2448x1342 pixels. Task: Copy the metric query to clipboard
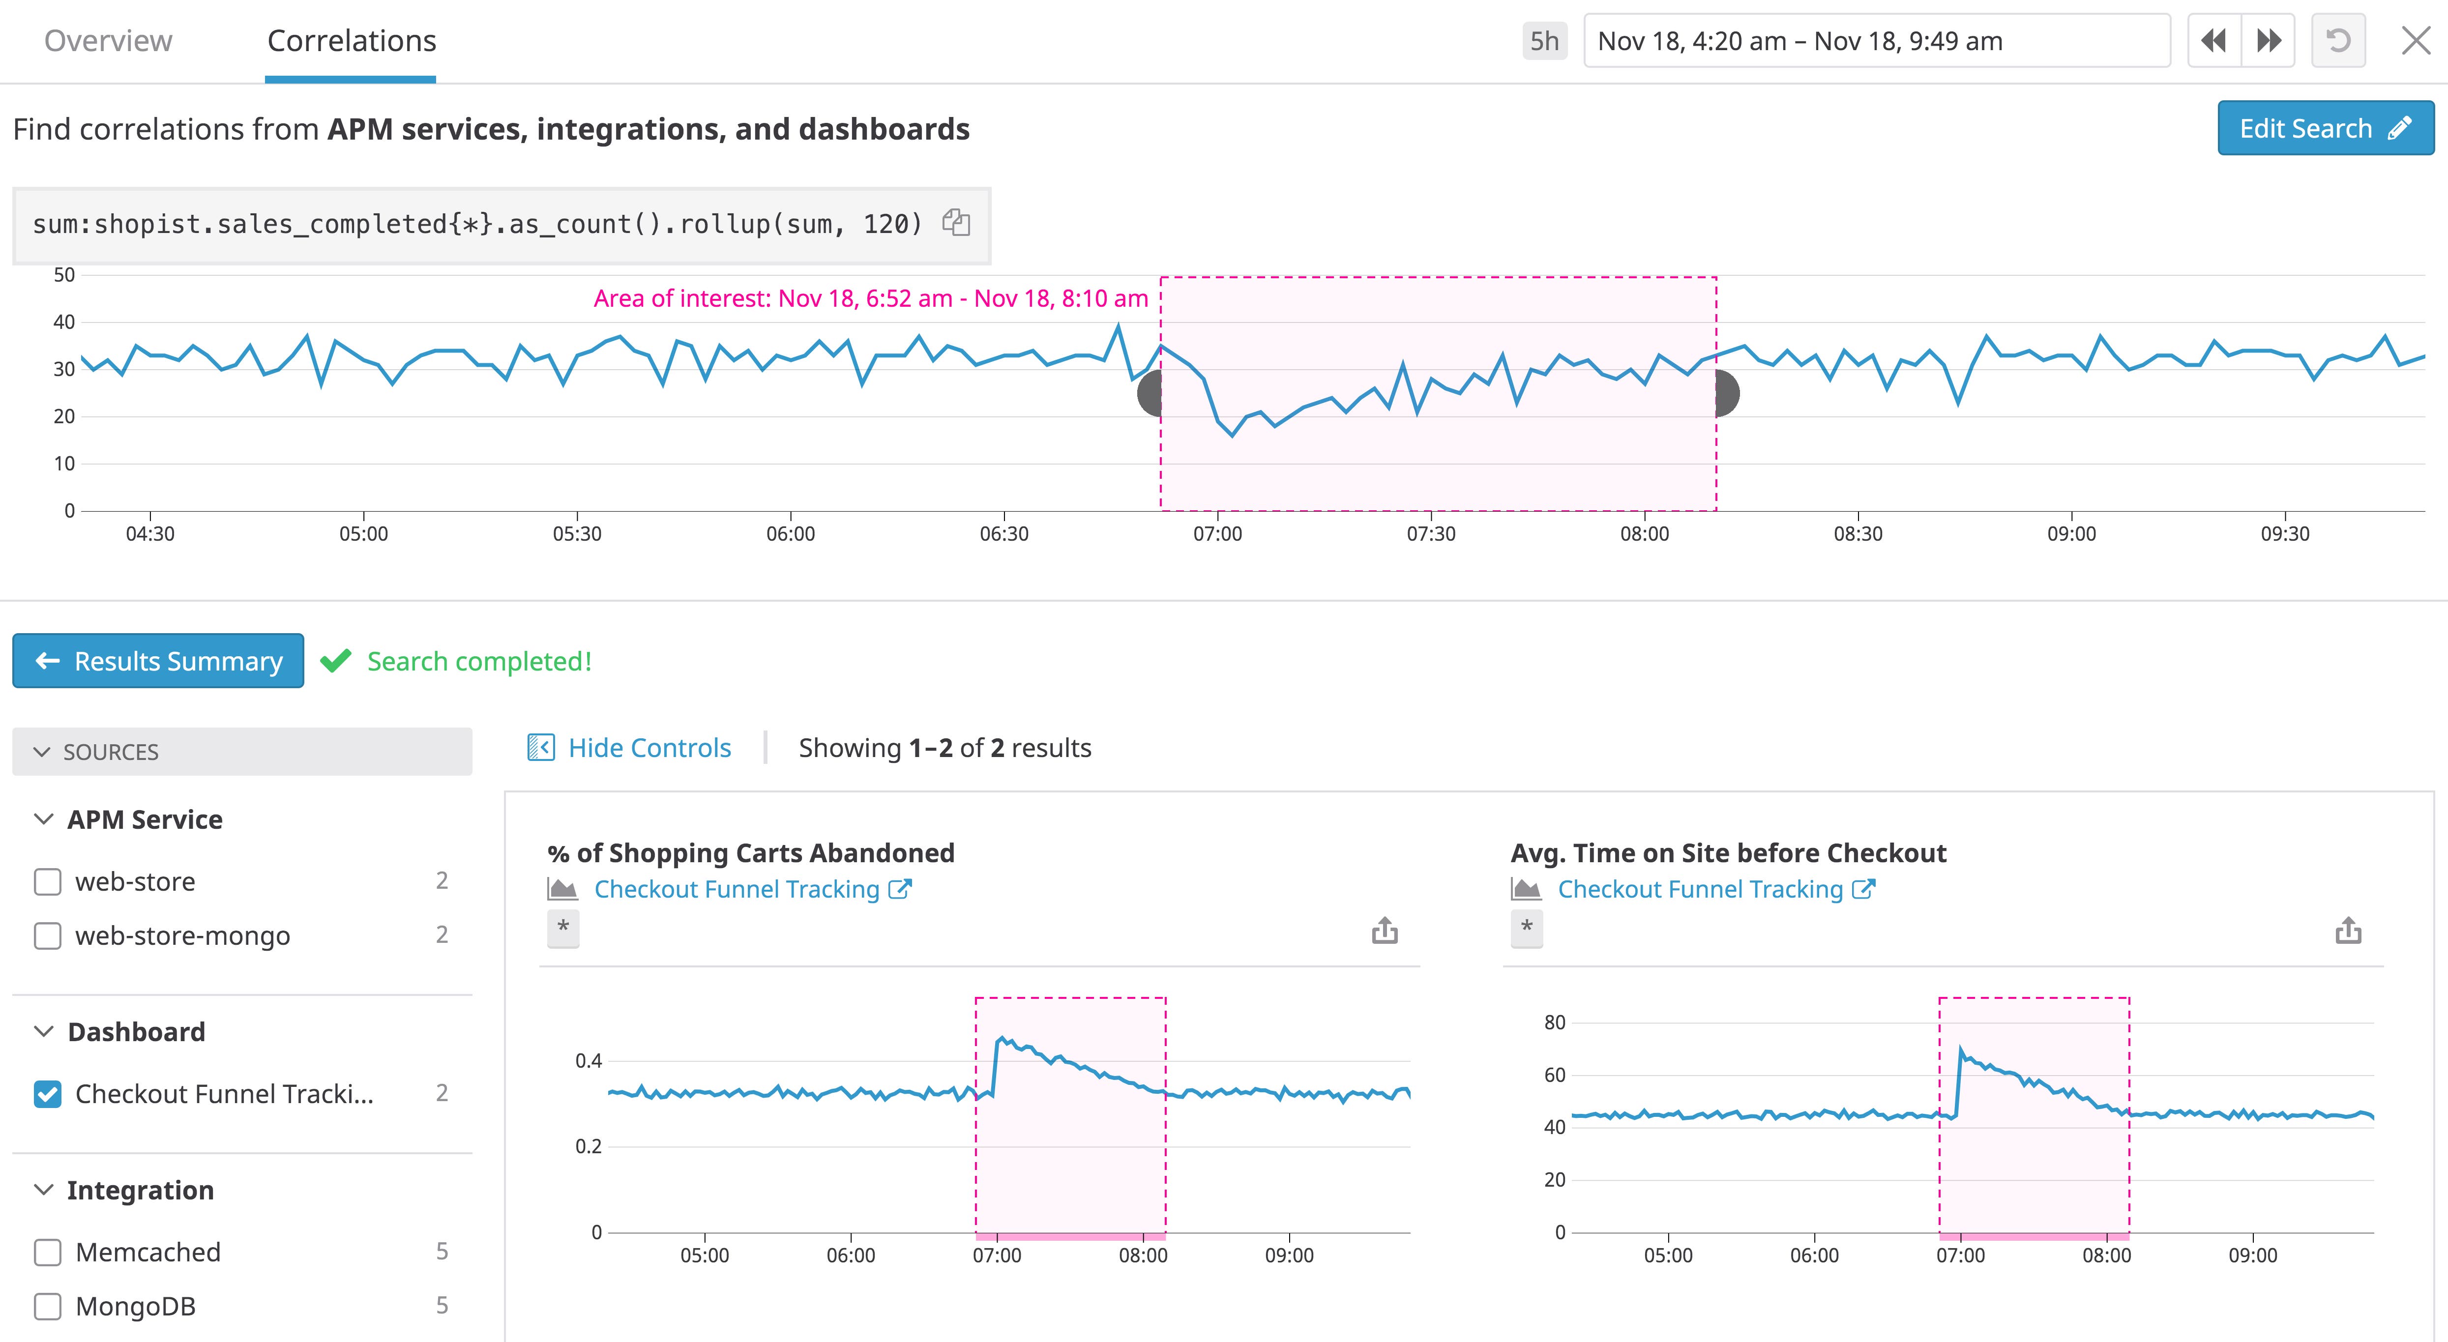tap(956, 222)
